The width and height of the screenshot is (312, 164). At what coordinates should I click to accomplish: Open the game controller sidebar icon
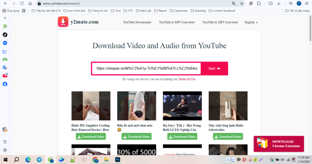click(x=5, y=60)
